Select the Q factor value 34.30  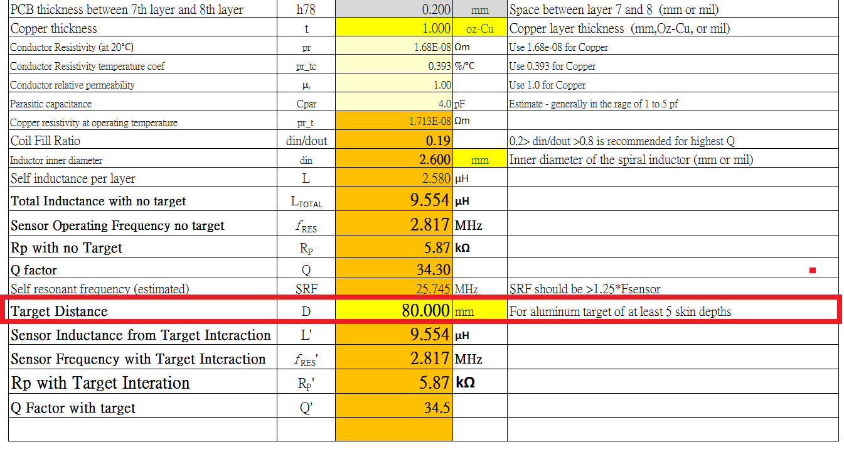coord(394,269)
